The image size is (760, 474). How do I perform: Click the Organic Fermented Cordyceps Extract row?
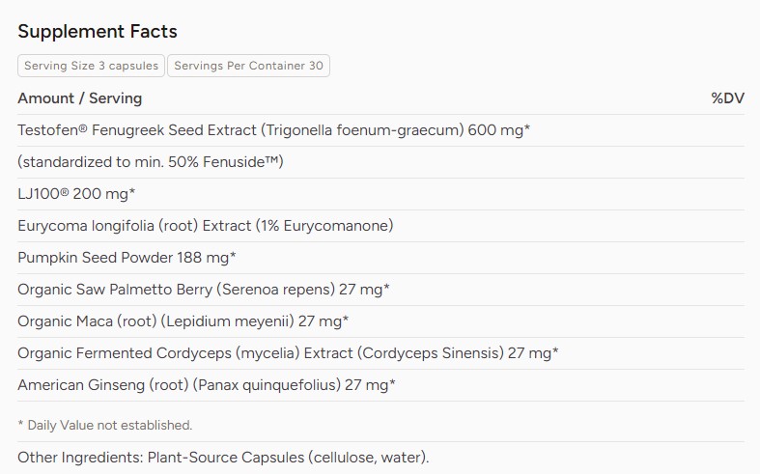pyautogui.click(x=381, y=353)
